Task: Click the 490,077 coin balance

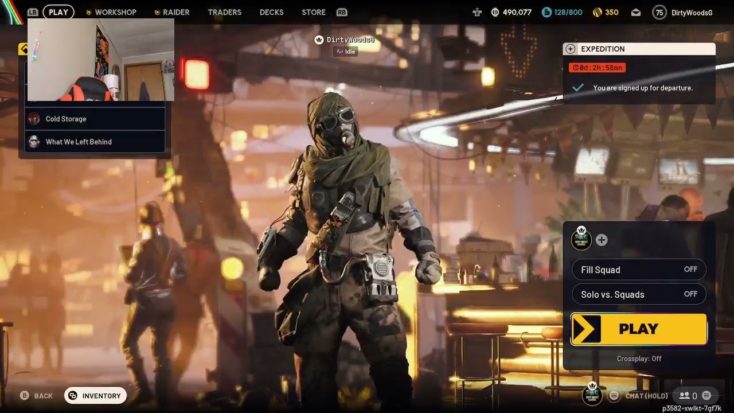Action: (x=511, y=12)
